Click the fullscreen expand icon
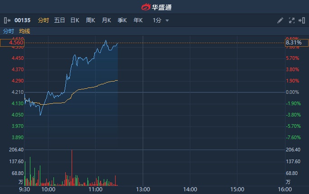This screenshot has height=194, width=309. coord(292,20)
